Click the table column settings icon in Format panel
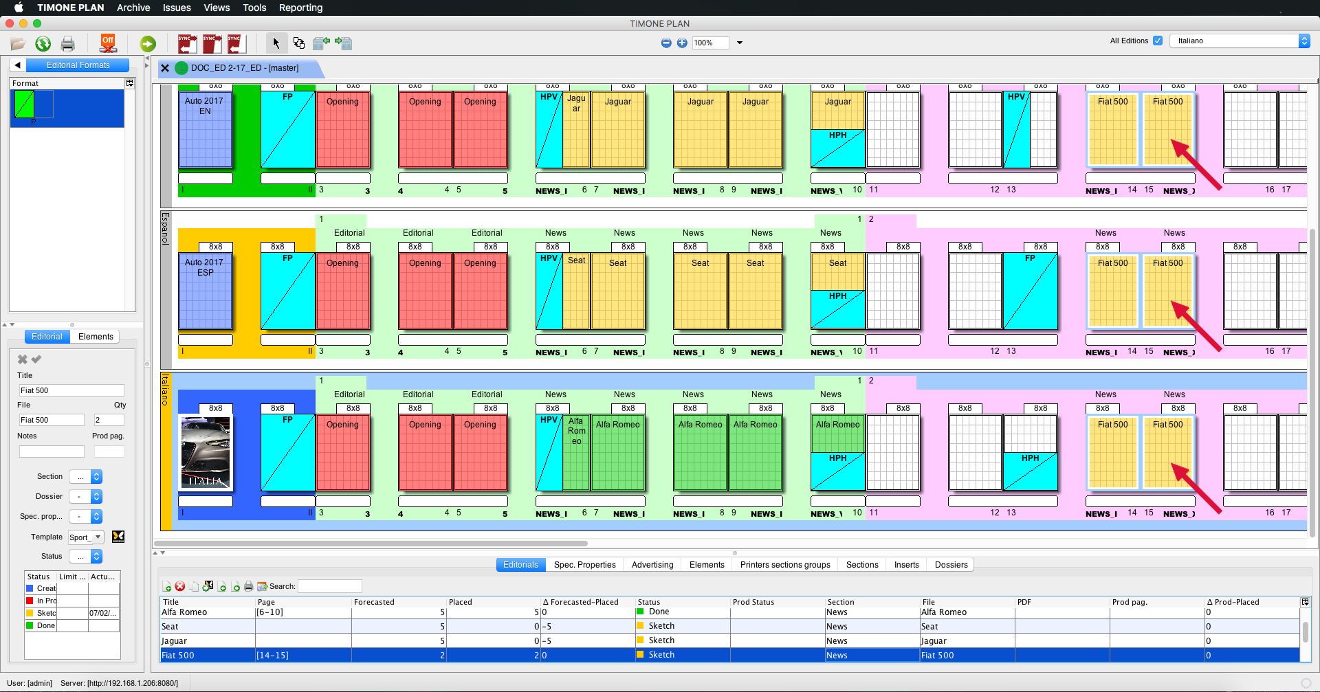 click(x=129, y=83)
